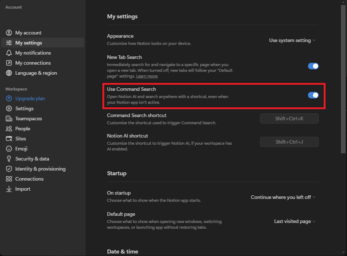This screenshot has width=347, height=256.
Task: Open My account label in sidebar
Action: [28, 33]
